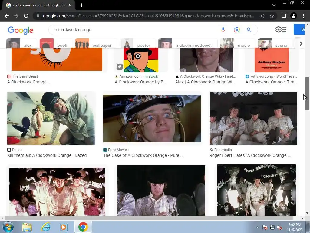Open 'Kill them all: A Clockwork Orange | Dazed'

tap(47, 155)
